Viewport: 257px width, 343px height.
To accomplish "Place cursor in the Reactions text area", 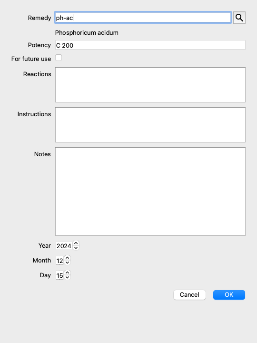I will pos(150,85).
